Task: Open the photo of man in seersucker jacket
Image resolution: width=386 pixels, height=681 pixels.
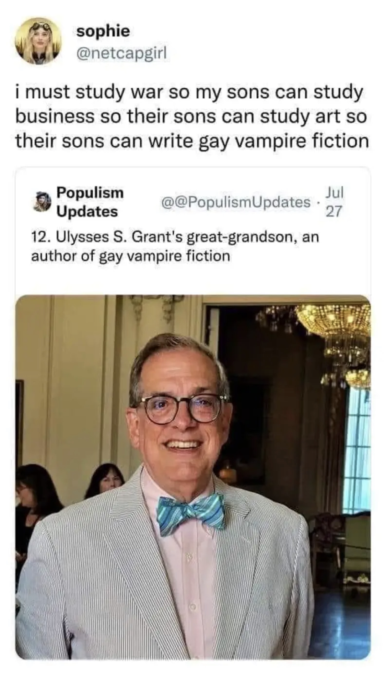Action: point(192,478)
